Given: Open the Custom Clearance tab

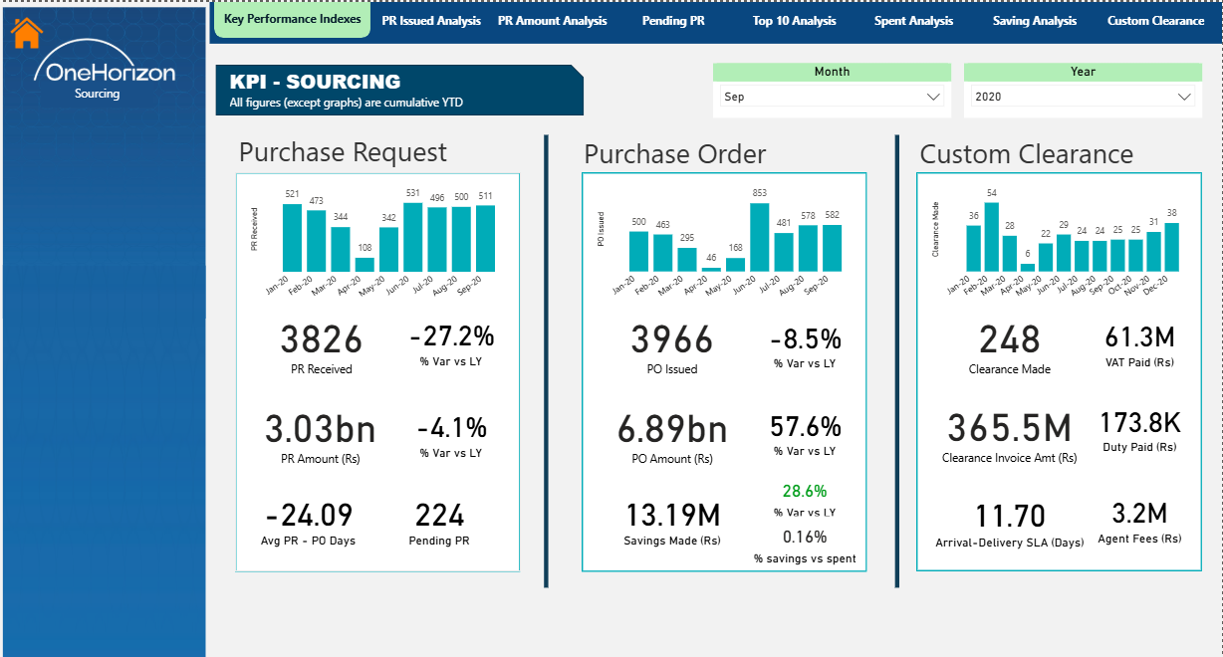Looking at the screenshot, I should (1154, 20).
